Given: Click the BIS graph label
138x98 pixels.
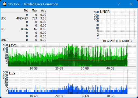Looking at the screenshot, I should coord(12,73).
